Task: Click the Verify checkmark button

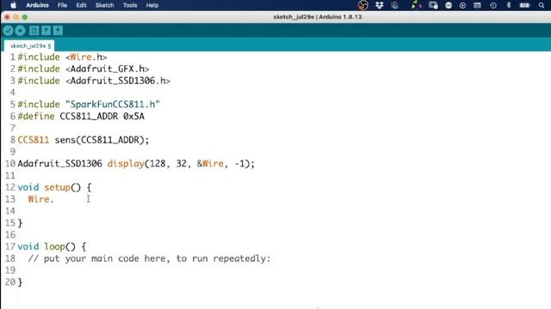Action: point(8,31)
